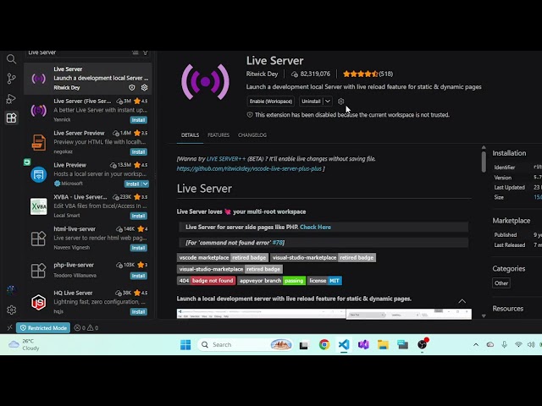The height and width of the screenshot is (406, 542).
Task: Switch to the CHANGELOG tab
Action: 252,135
